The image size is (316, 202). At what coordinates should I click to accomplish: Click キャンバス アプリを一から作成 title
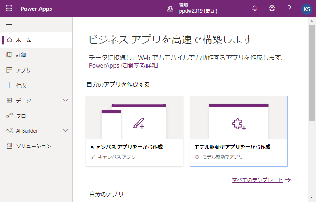[x=126, y=147]
